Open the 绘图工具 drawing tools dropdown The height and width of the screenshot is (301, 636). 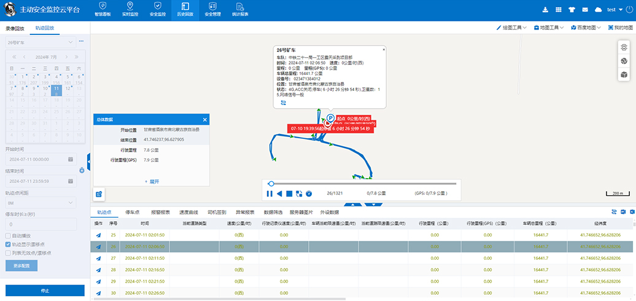[x=512, y=28]
